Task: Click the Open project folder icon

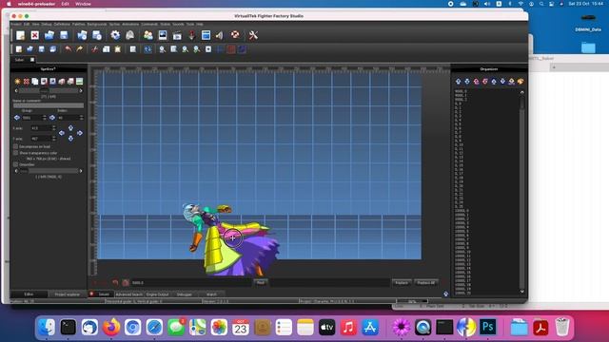Action: [49, 35]
